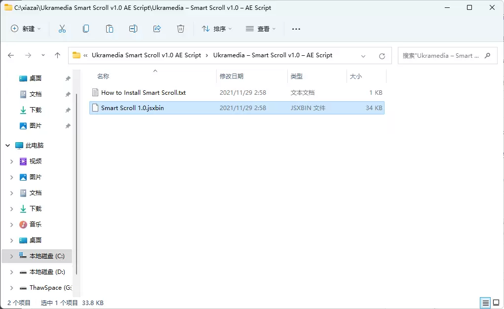Click Ukramedia – Smart Scroll v1.0 – AE Script breadcrumb
Image resolution: width=504 pixels, height=309 pixels.
(x=272, y=55)
